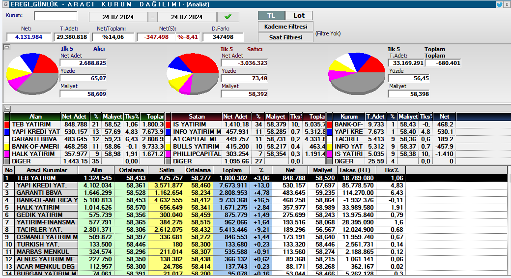Click the end date field after equals sign

187,17
